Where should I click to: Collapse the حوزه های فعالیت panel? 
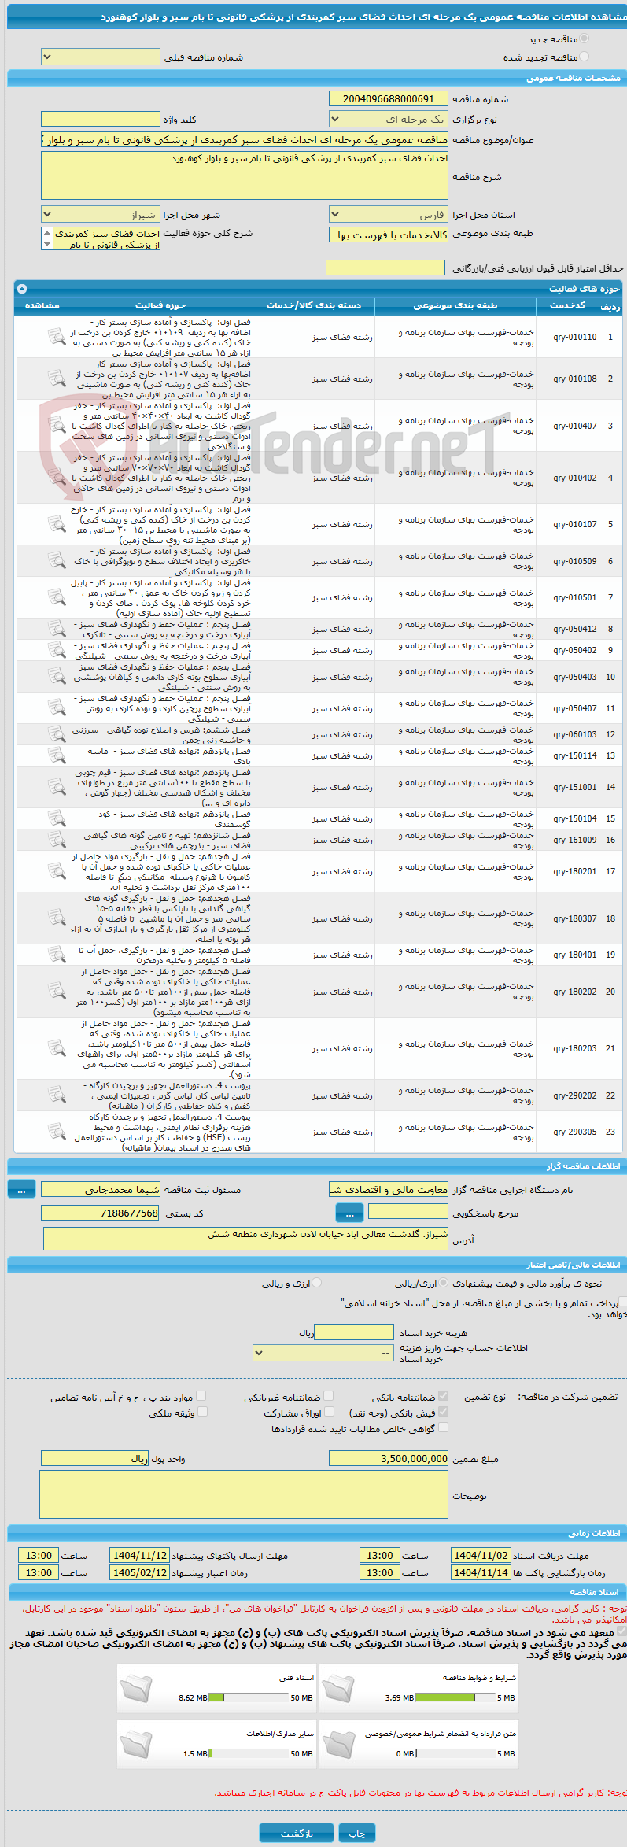(22, 289)
